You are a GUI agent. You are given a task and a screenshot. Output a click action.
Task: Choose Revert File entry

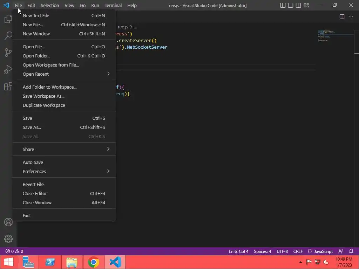(64, 184)
